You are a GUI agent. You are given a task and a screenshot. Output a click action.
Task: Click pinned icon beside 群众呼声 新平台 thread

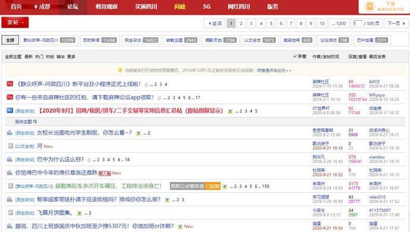click(x=10, y=84)
